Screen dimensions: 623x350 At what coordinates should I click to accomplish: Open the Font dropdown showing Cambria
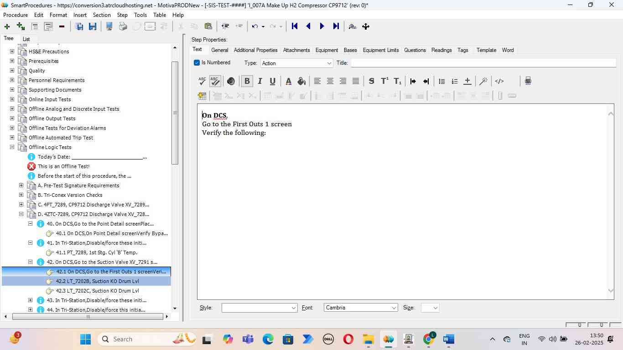361,308
